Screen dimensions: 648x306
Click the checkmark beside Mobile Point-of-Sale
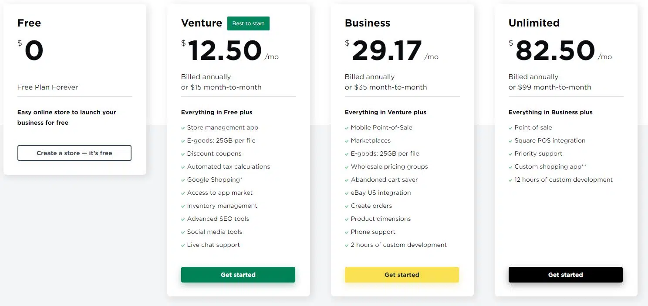point(347,128)
